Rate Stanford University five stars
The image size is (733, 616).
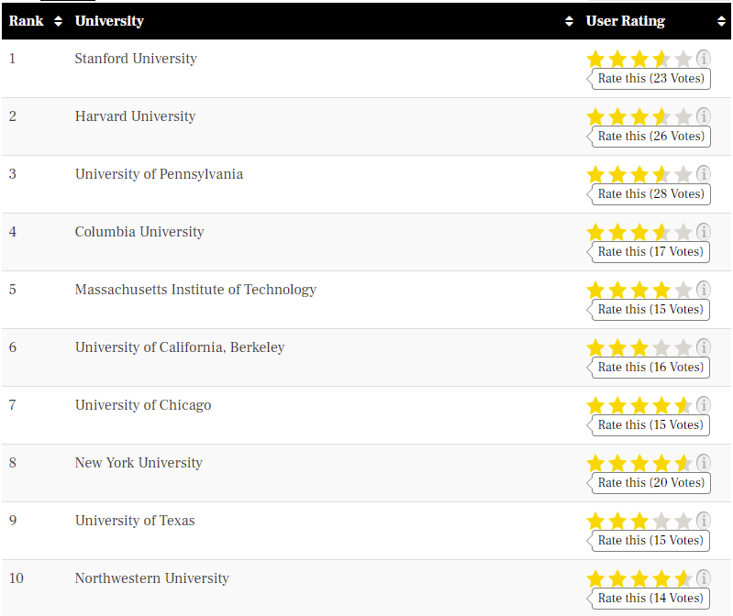[683, 60]
